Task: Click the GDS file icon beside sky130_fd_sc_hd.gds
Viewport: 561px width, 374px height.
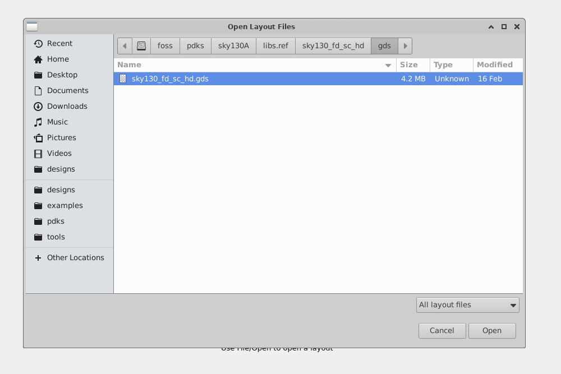Action: [122, 79]
